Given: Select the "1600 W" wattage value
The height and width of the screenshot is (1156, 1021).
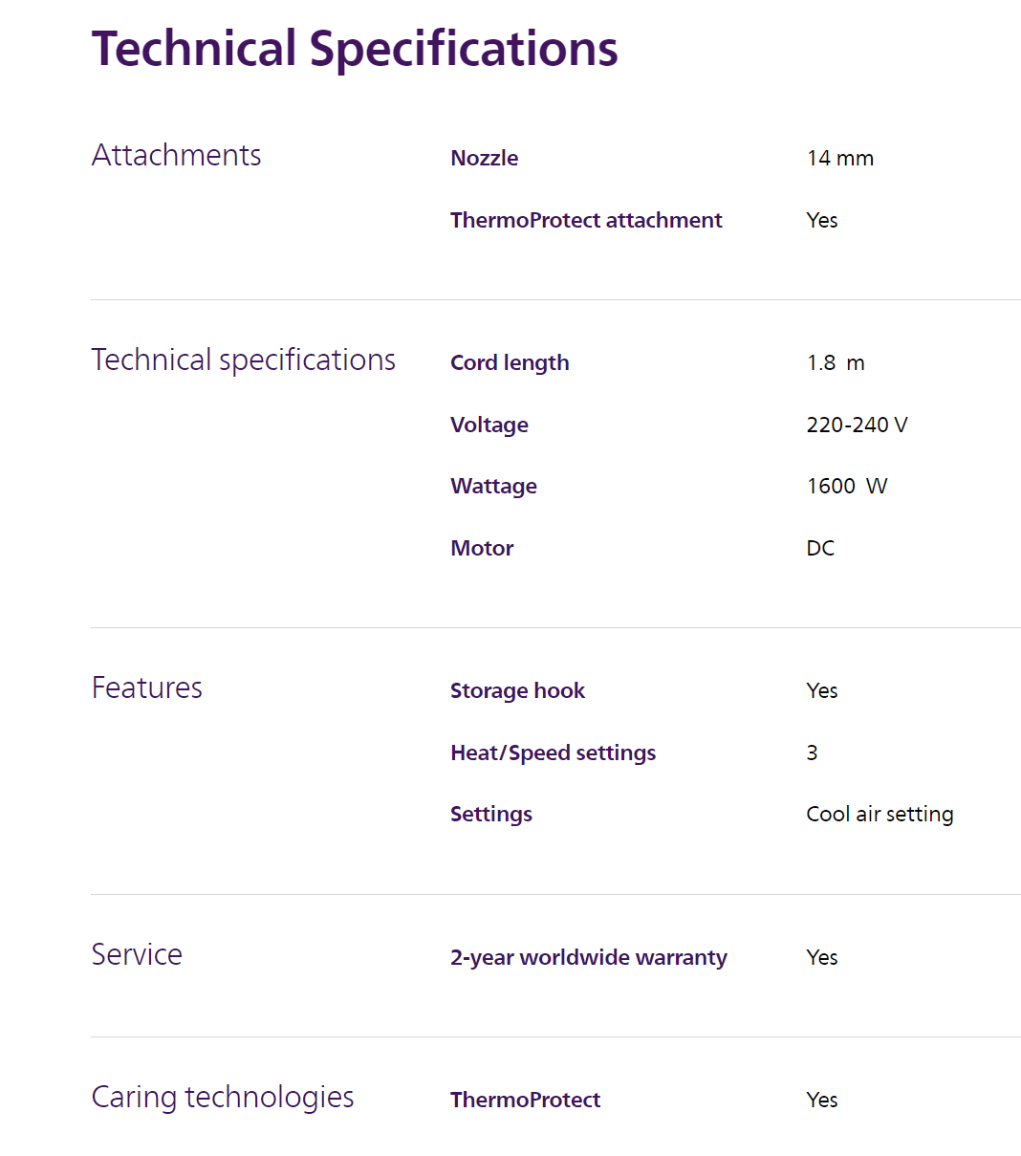Looking at the screenshot, I should point(846,486).
